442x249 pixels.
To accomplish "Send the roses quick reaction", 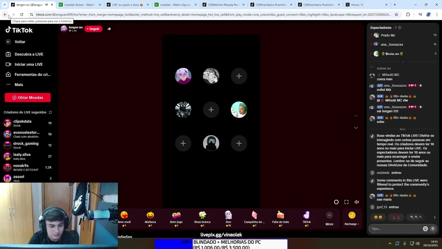I will pos(396,217).
